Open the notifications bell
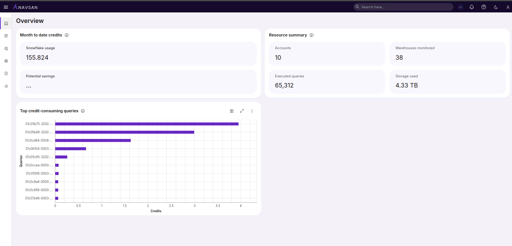Image resolution: width=512 pixels, height=246 pixels. (x=472, y=7)
